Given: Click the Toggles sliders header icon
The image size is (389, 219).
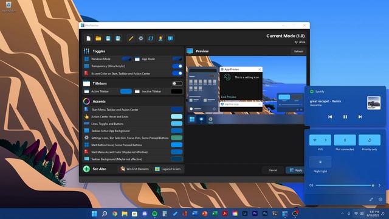Looking at the screenshot, I should pos(86,51).
